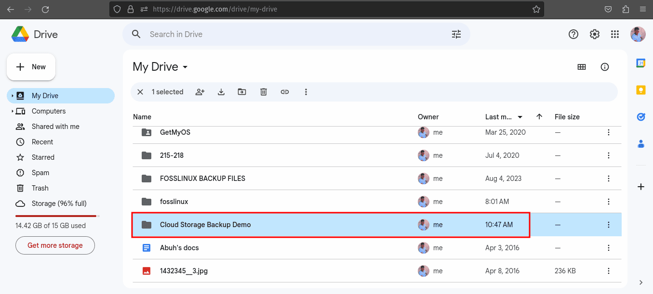653x294 pixels.
Task: Expand the Computers tree arrow
Action: pos(12,111)
